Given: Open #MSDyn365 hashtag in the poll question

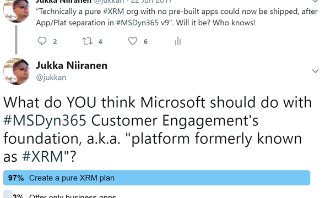Looking at the screenshot, I should (x=45, y=121).
